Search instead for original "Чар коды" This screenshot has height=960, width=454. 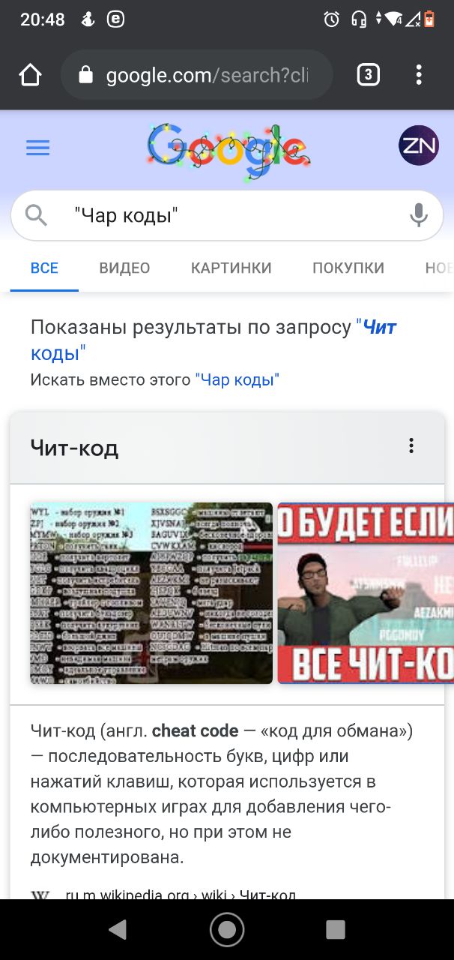pos(237,380)
